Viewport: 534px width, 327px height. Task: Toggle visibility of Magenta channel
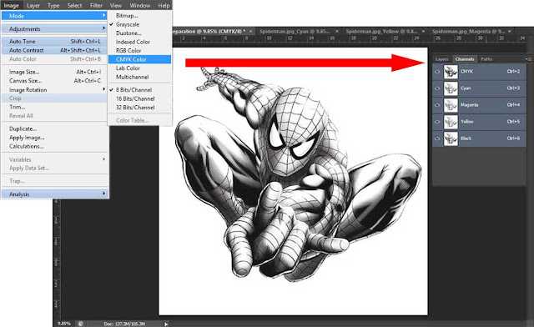(437, 105)
